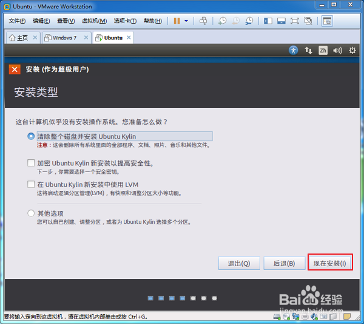Click the 安装类型 heading text

[36, 92]
